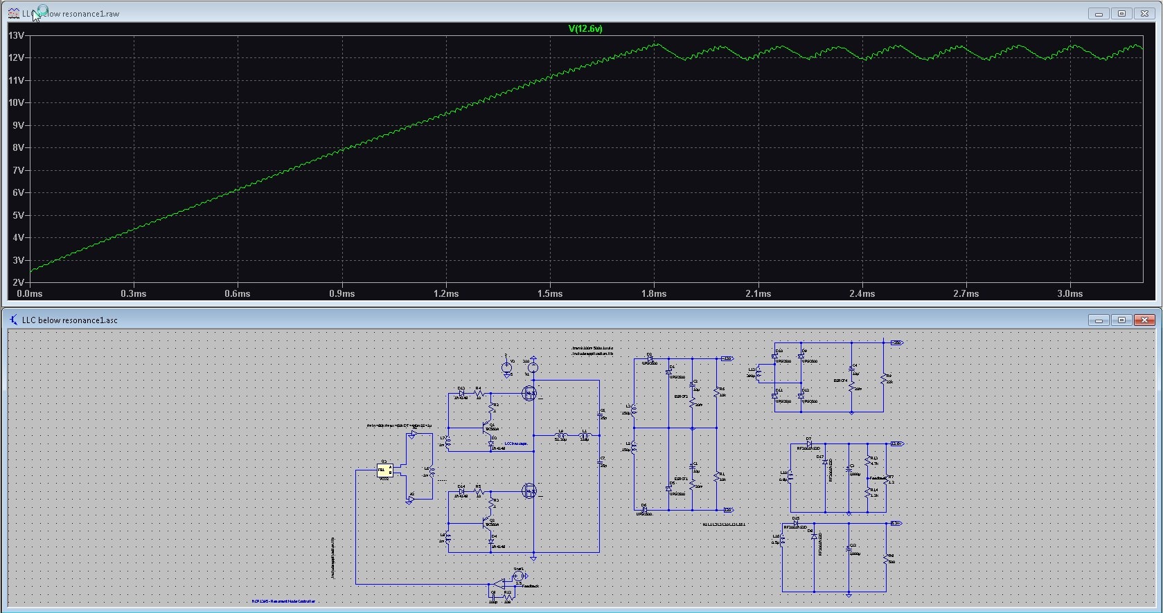1163x613 pixels.
Task: Maximize the waveform plot window
Action: tap(1122, 13)
